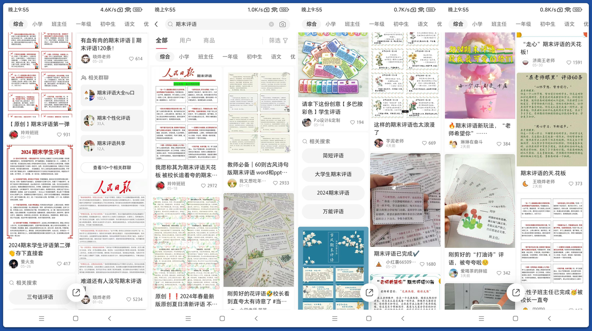Open 玲玲班班's avatar on the 931-like post
Screen dimensions: 592x331
(x=13, y=135)
